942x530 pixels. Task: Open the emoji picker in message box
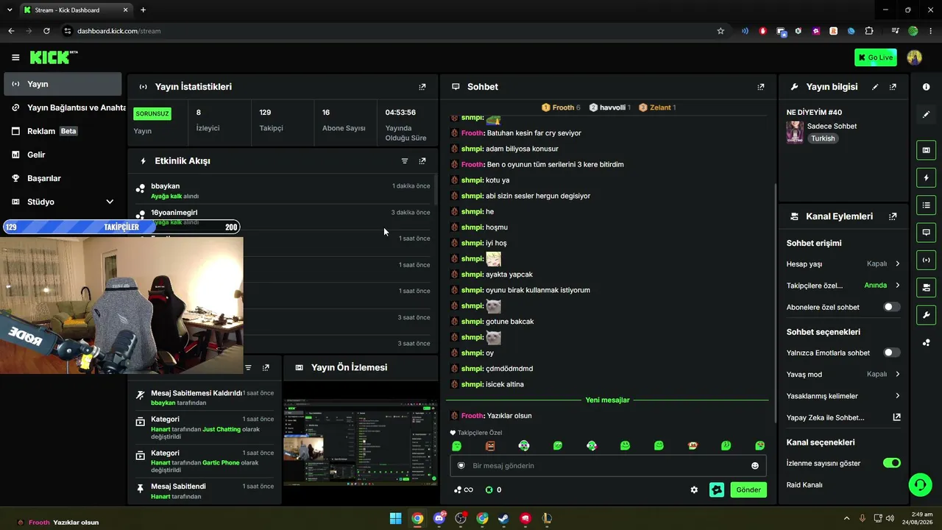coord(755,465)
